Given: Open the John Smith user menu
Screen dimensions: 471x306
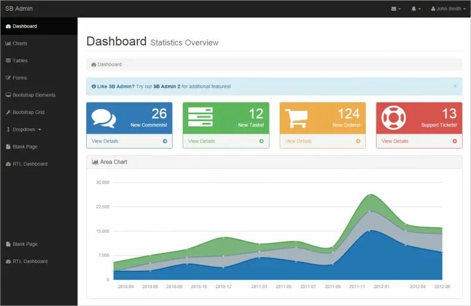Looking at the screenshot, I should [448, 9].
